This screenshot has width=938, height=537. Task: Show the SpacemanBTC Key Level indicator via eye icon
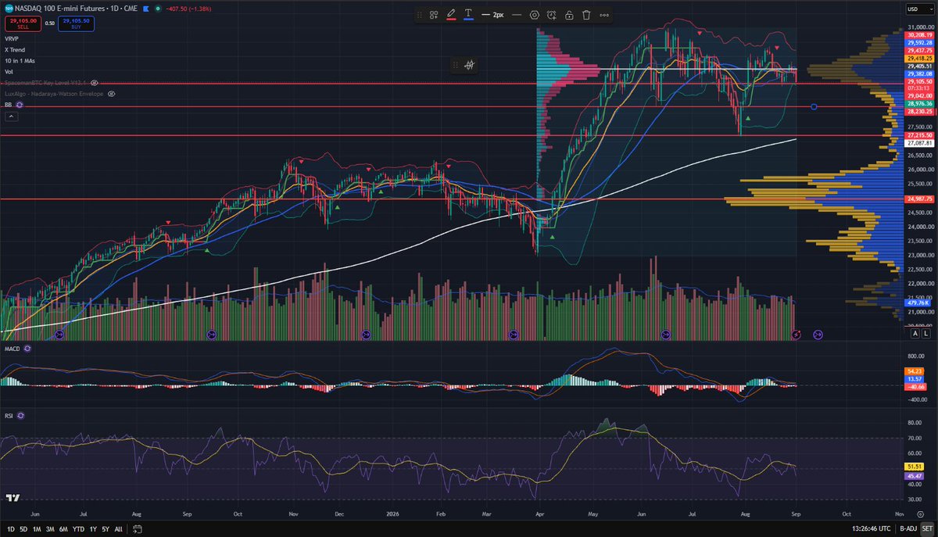[x=95, y=82]
